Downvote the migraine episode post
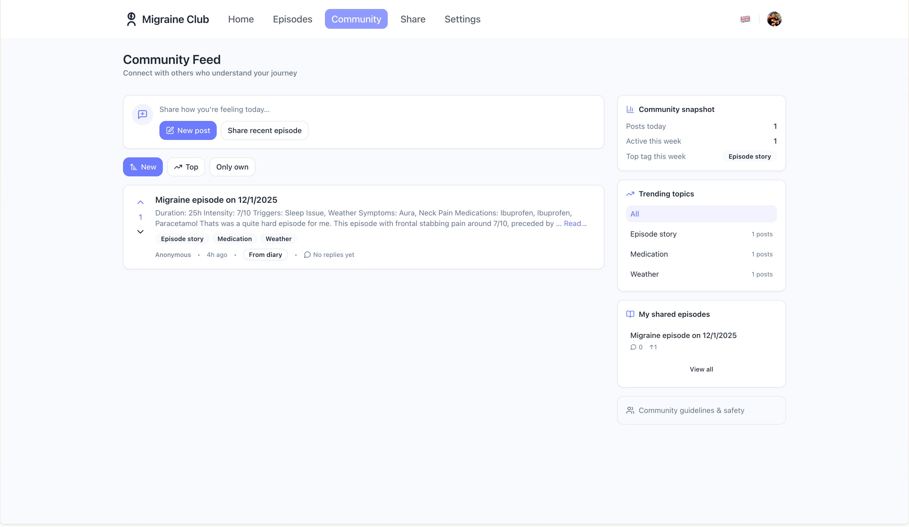The height and width of the screenshot is (527, 909). coord(140,232)
